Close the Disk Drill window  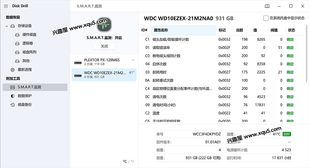[x=303, y=6]
